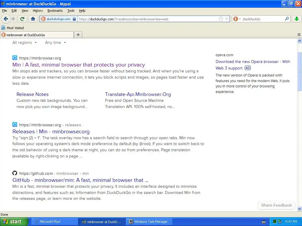
Task: Open the Help menu
Action: (x=82, y=11)
